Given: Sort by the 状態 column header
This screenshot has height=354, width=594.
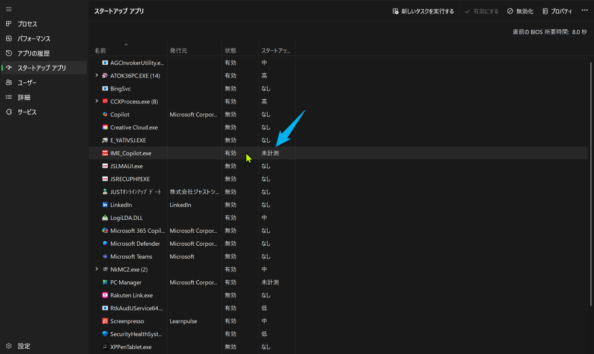Looking at the screenshot, I should coord(230,50).
